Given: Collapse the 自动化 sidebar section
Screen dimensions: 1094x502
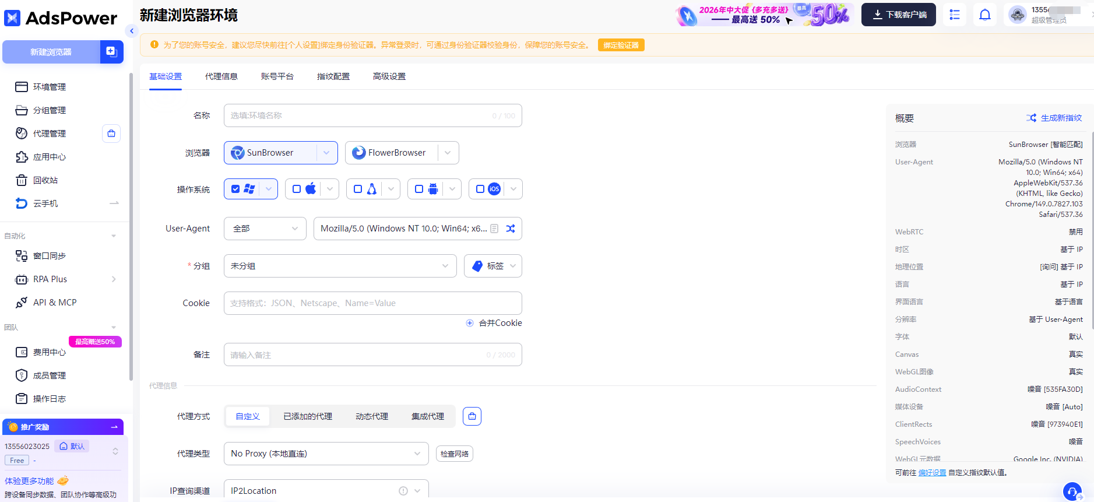Looking at the screenshot, I should (x=114, y=236).
